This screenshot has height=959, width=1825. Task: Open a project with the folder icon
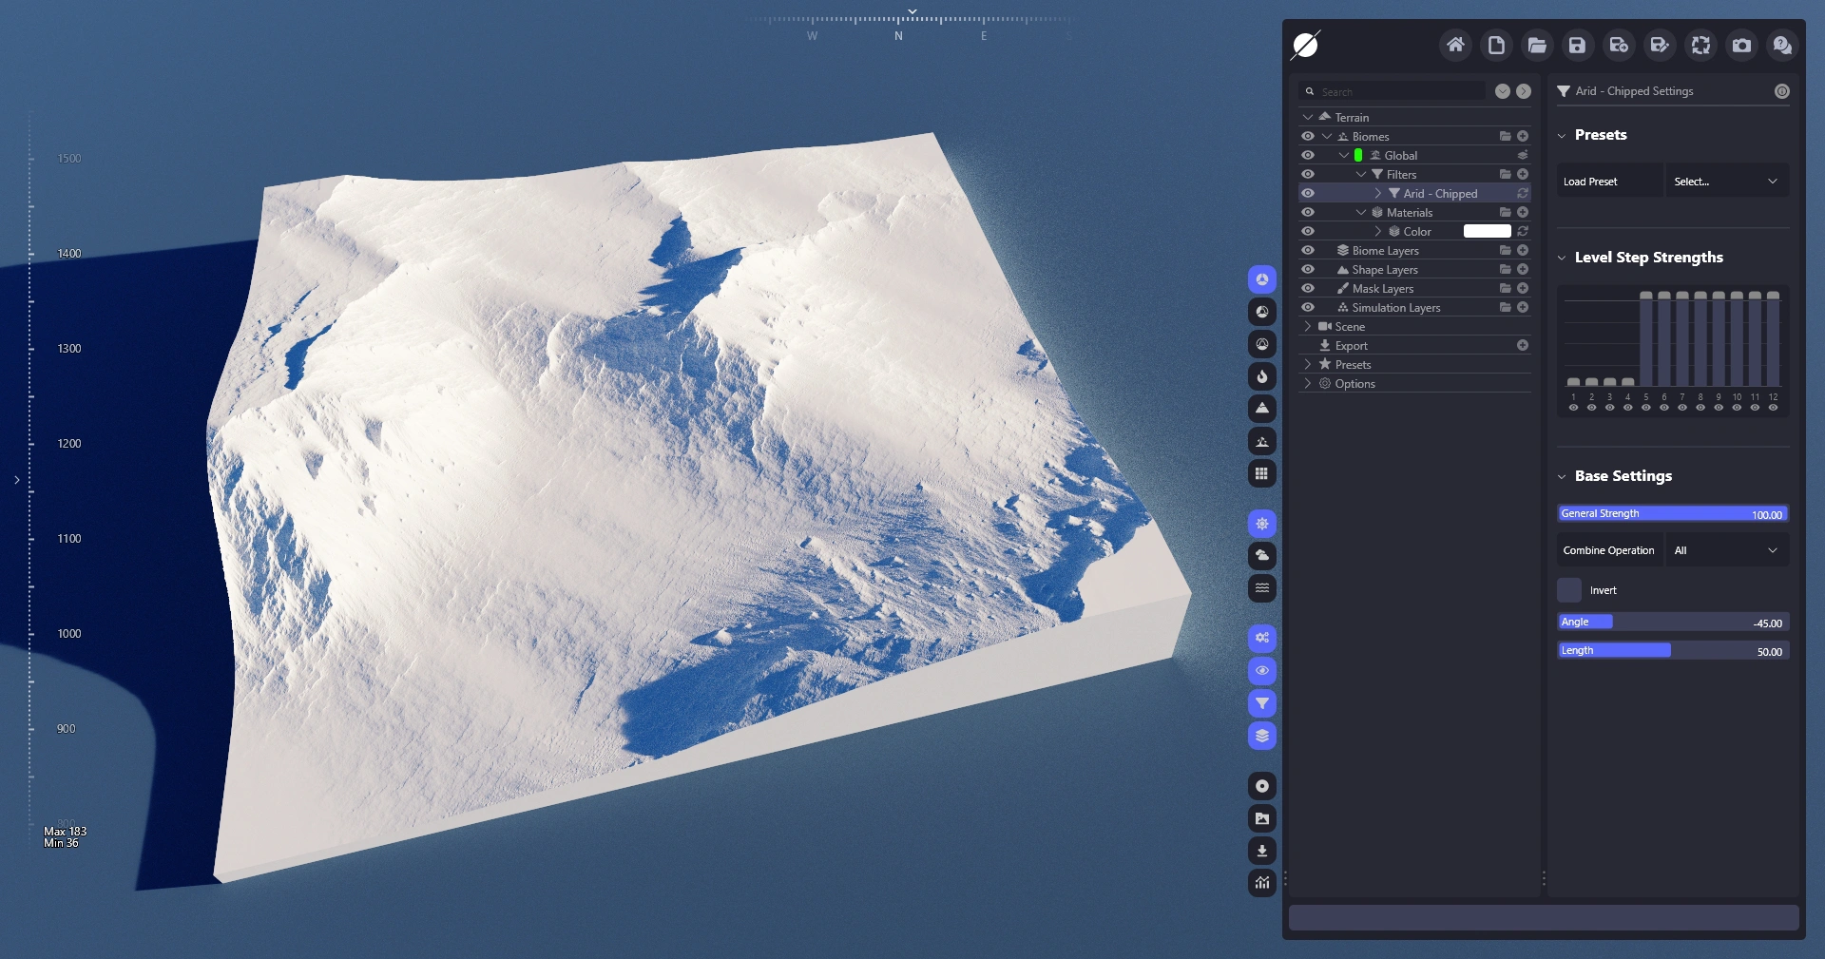click(x=1537, y=45)
